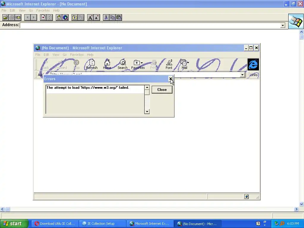Click Errors list scroll down arrow
This screenshot has width=304, height=228.
[147, 111]
